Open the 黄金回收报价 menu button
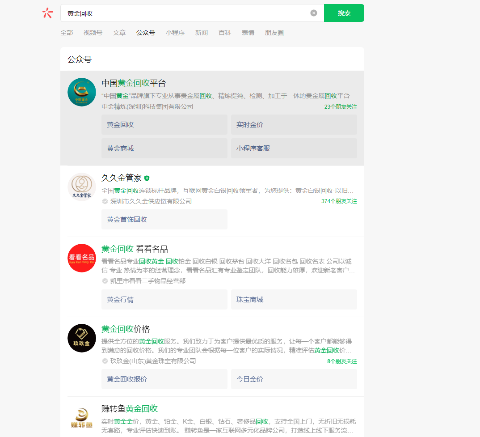480x437 pixels. tap(164, 379)
